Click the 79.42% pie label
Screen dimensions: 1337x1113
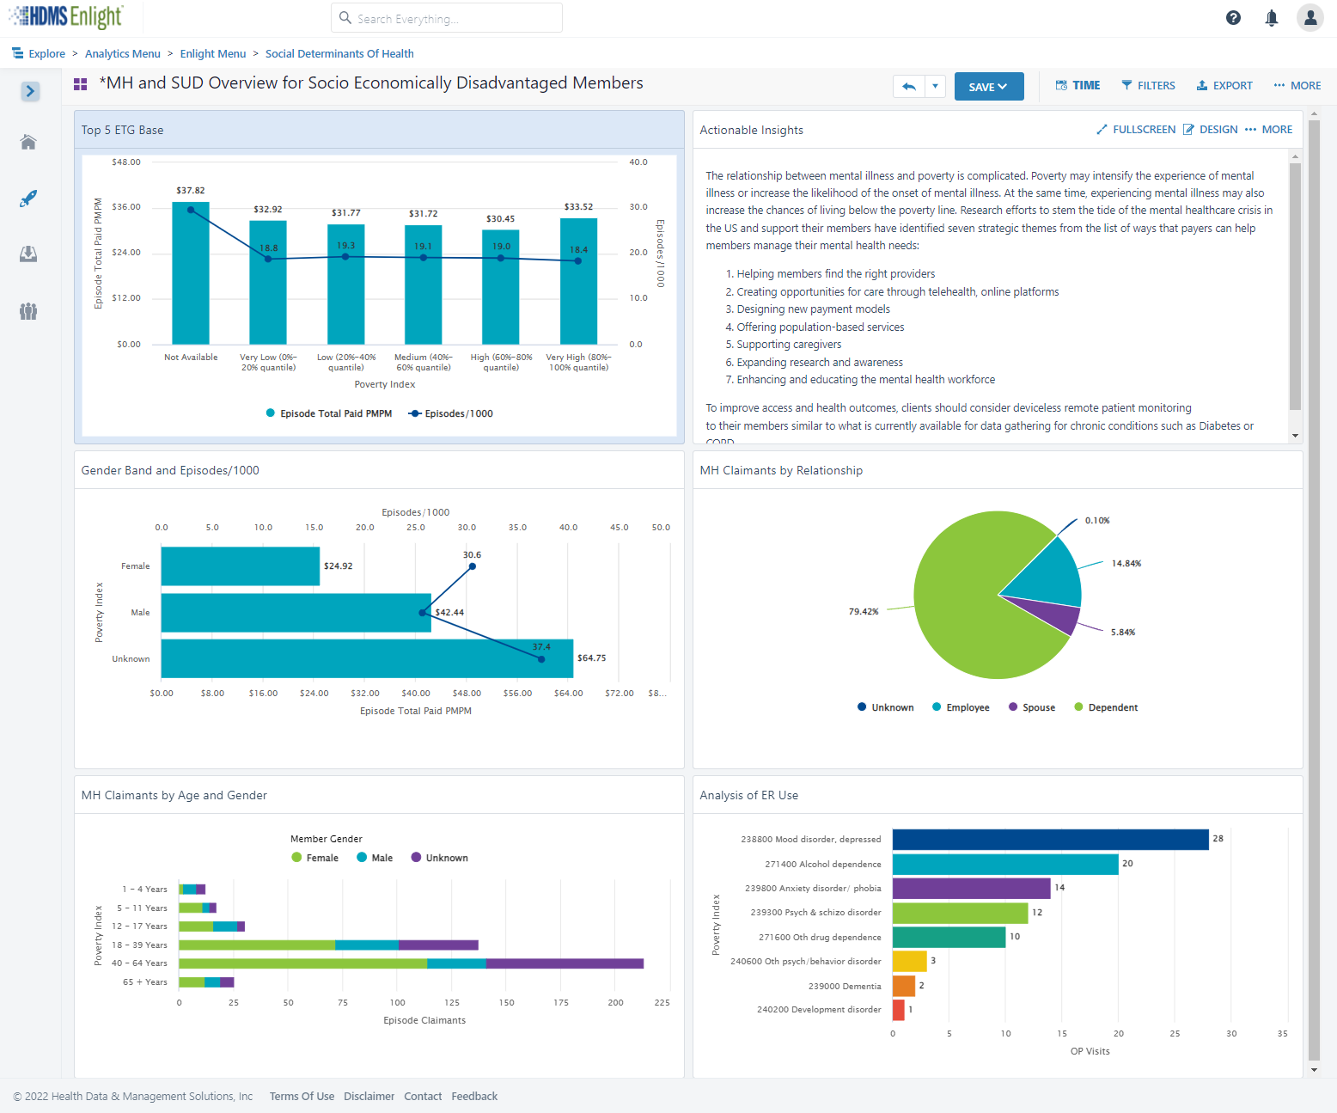coord(864,612)
